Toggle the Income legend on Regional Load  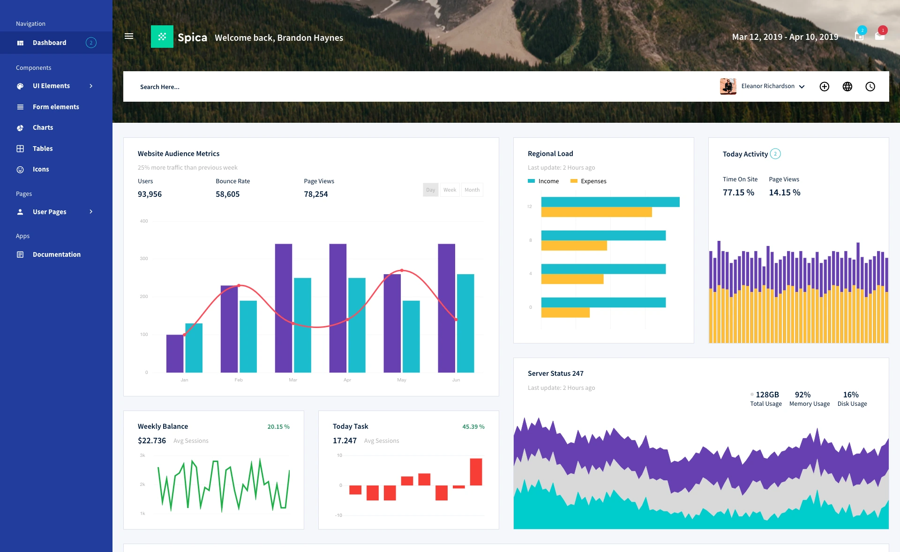544,181
